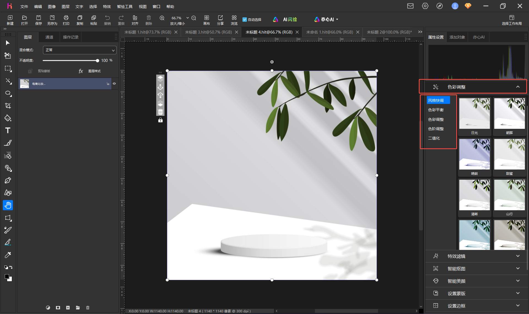Select the 色阶调整 option
The height and width of the screenshot is (314, 529).
tap(436, 129)
